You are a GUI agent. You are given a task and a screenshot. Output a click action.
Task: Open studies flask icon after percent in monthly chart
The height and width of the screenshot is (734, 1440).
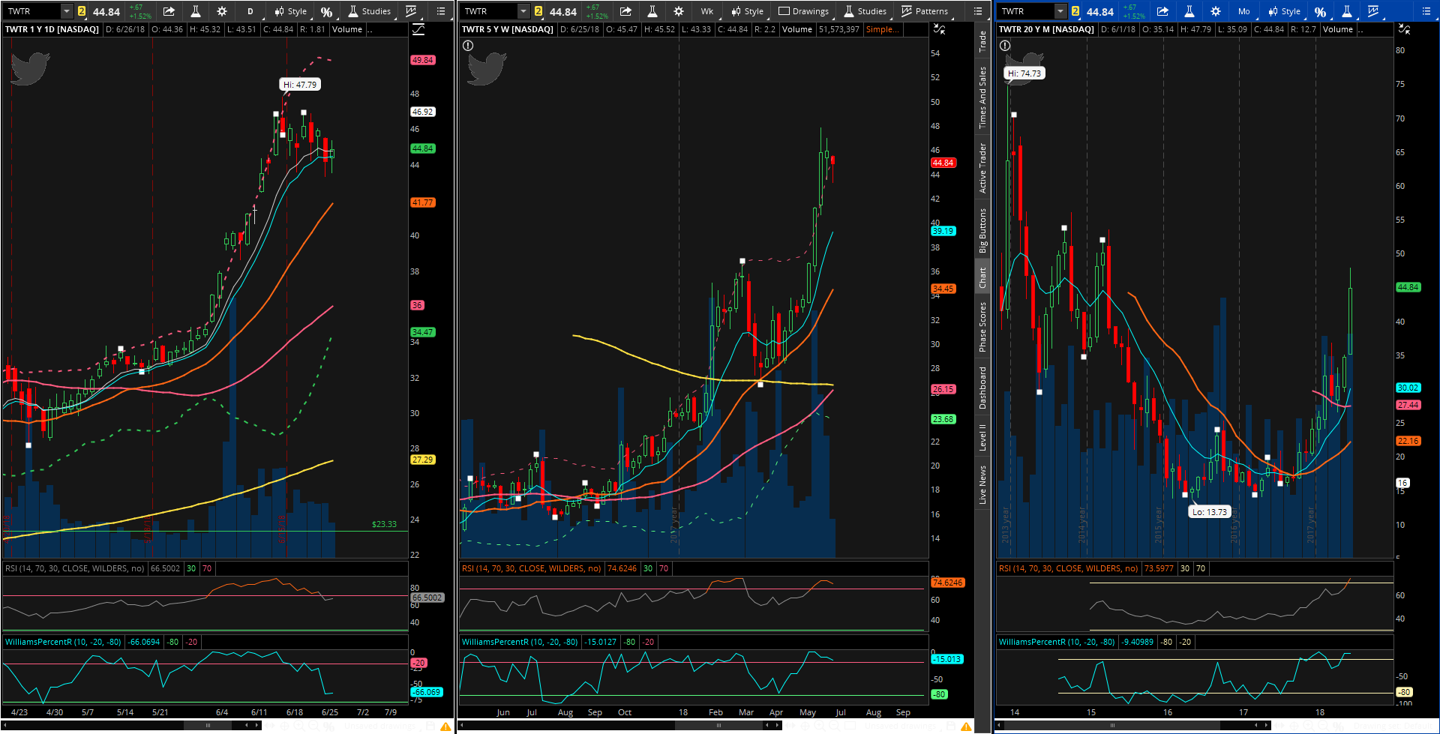(x=1347, y=11)
